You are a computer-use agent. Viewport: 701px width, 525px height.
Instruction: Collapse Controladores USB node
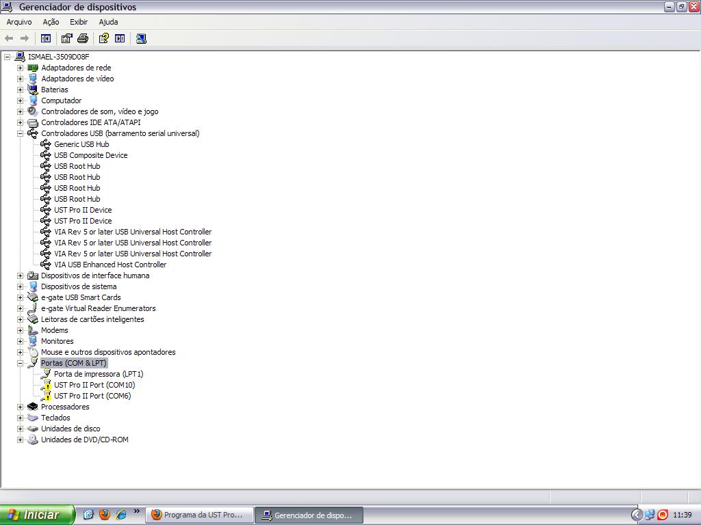click(x=20, y=133)
